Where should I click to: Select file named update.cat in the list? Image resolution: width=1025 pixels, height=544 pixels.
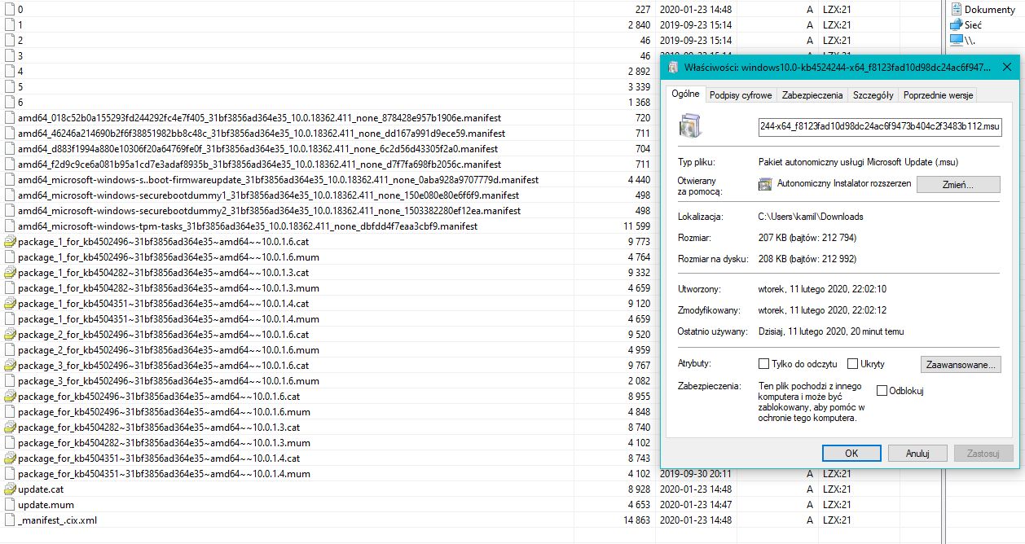click(x=41, y=489)
